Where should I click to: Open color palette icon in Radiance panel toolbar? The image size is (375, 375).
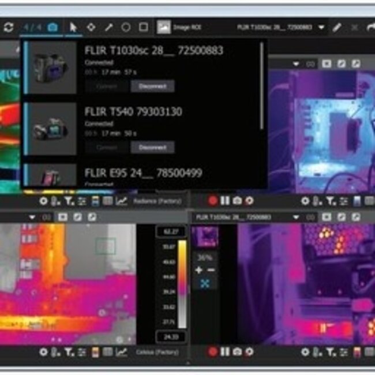pyautogui.click(x=95, y=201)
